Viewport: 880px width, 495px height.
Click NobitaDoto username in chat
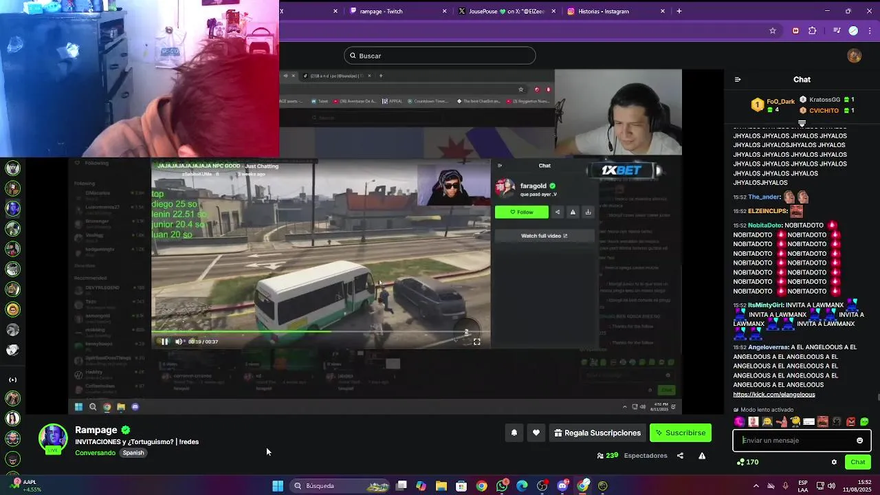pyautogui.click(x=764, y=225)
